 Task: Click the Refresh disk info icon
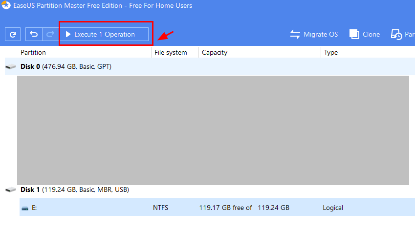(13, 34)
